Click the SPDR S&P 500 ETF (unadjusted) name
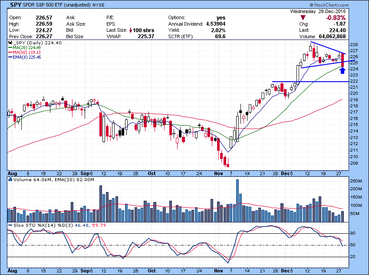The image size is (369, 275). [x=57, y=5]
